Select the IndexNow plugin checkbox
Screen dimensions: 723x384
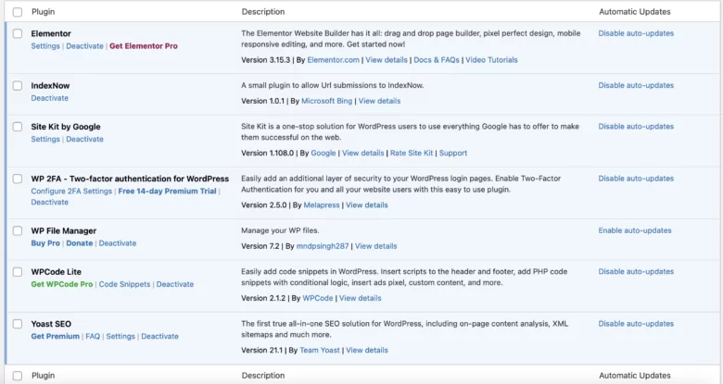(18, 85)
